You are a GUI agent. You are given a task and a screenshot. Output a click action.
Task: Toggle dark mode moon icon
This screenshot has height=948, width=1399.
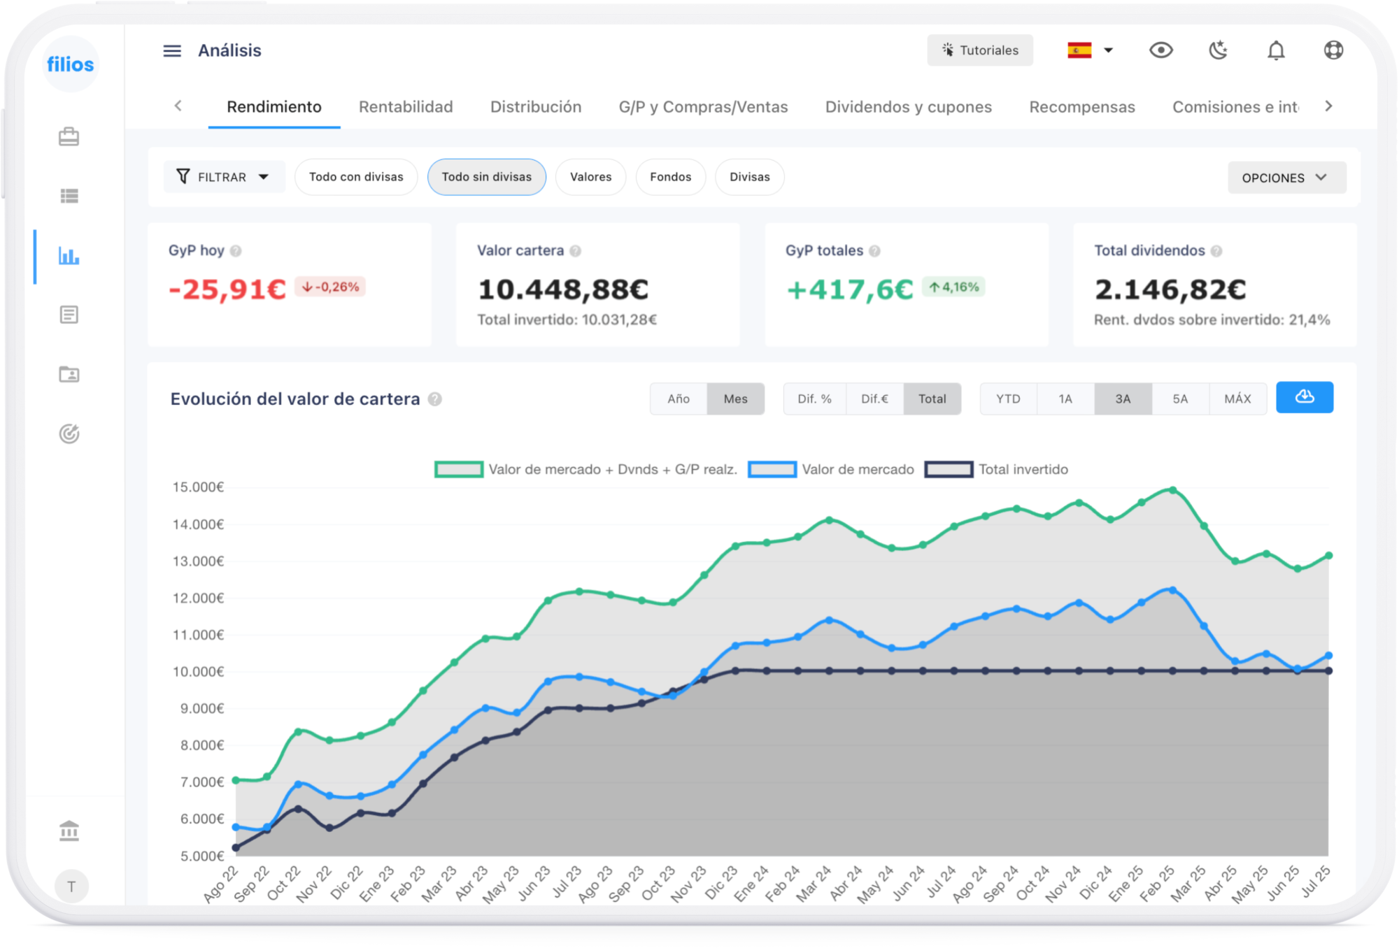(1218, 50)
